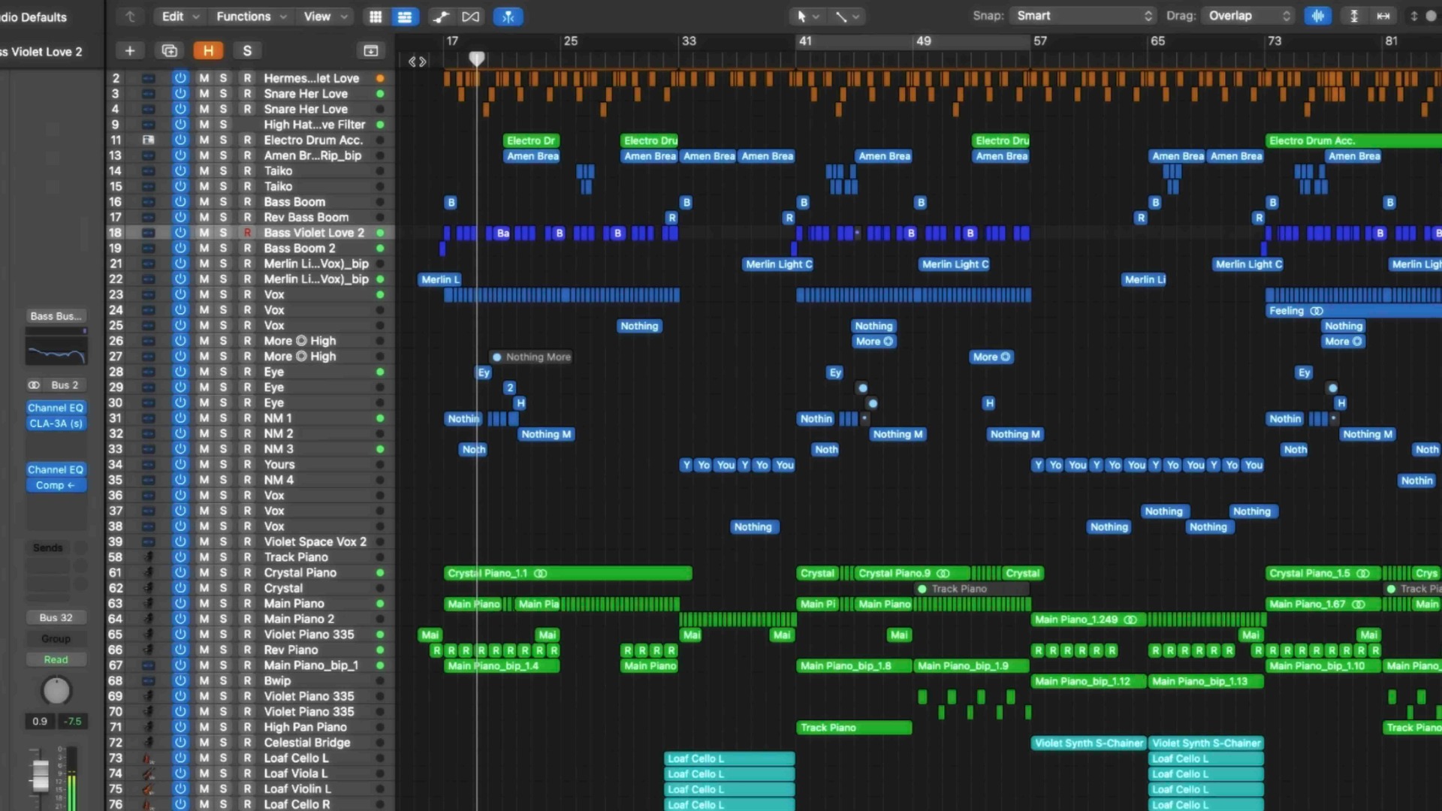This screenshot has width=1442, height=811.
Task: Click the Read automation mode button
Action: 56,659
